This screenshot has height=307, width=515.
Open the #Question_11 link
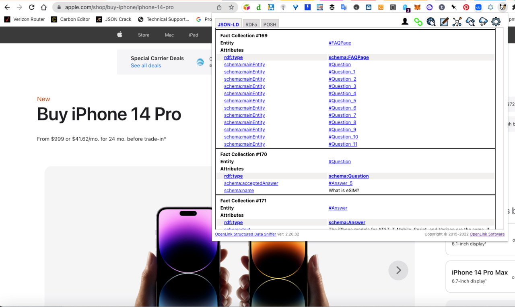(343, 144)
